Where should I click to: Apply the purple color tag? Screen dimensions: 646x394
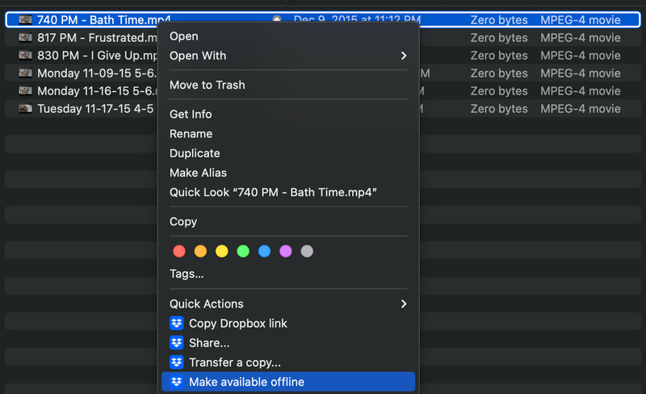click(285, 251)
